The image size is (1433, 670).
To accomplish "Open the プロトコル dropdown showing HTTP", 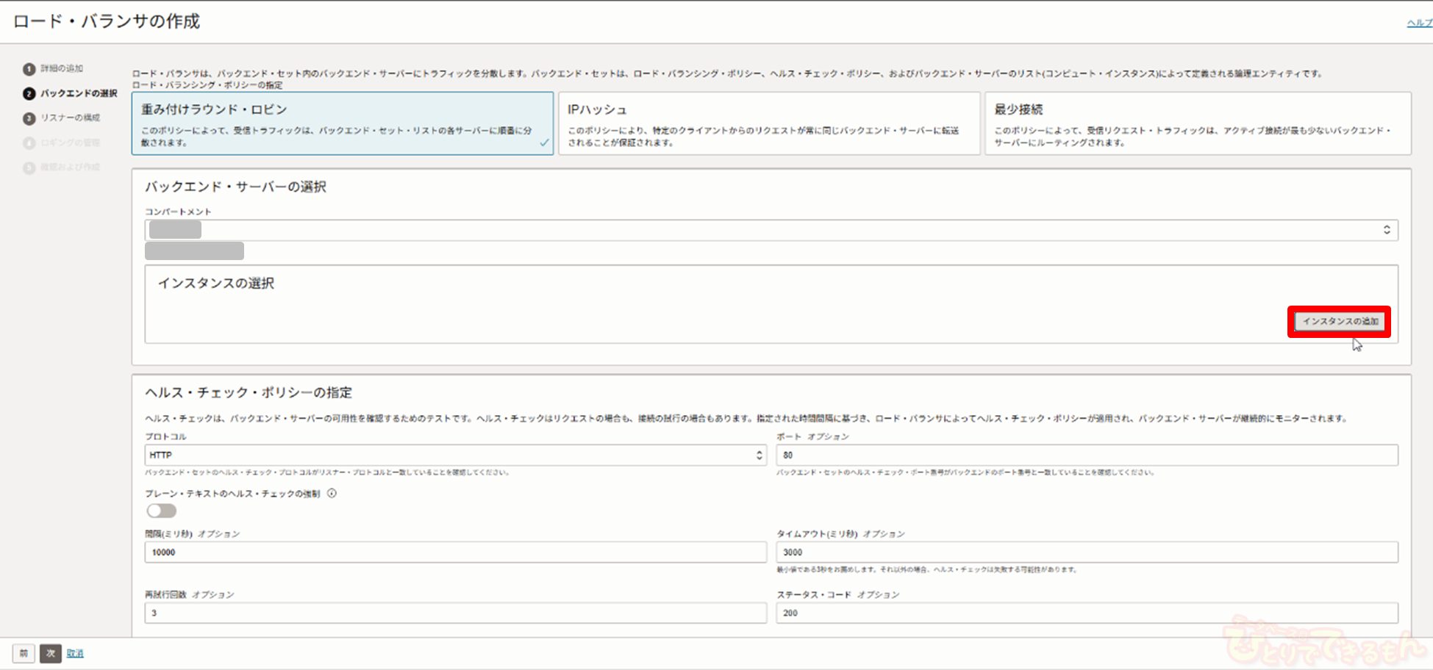I will point(455,455).
